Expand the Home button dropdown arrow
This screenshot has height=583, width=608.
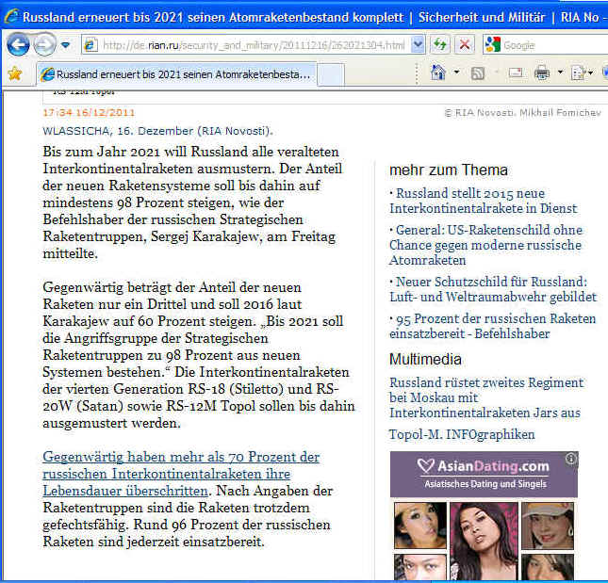[457, 73]
